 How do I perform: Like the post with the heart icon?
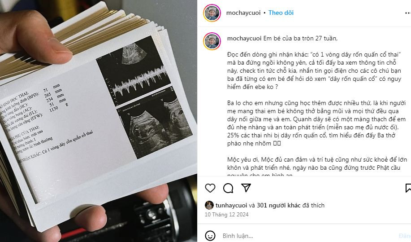click(210, 188)
